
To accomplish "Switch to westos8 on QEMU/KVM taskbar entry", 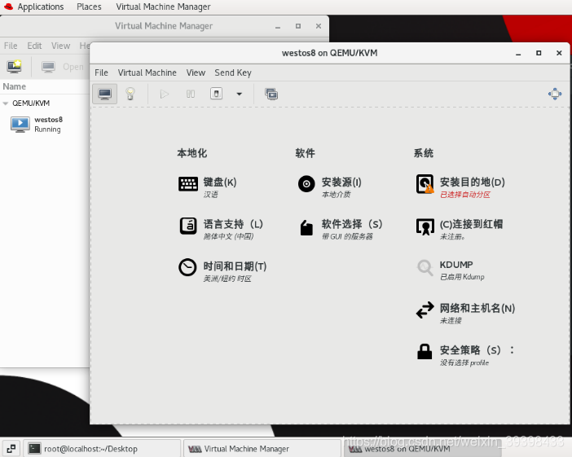I will 422,448.
